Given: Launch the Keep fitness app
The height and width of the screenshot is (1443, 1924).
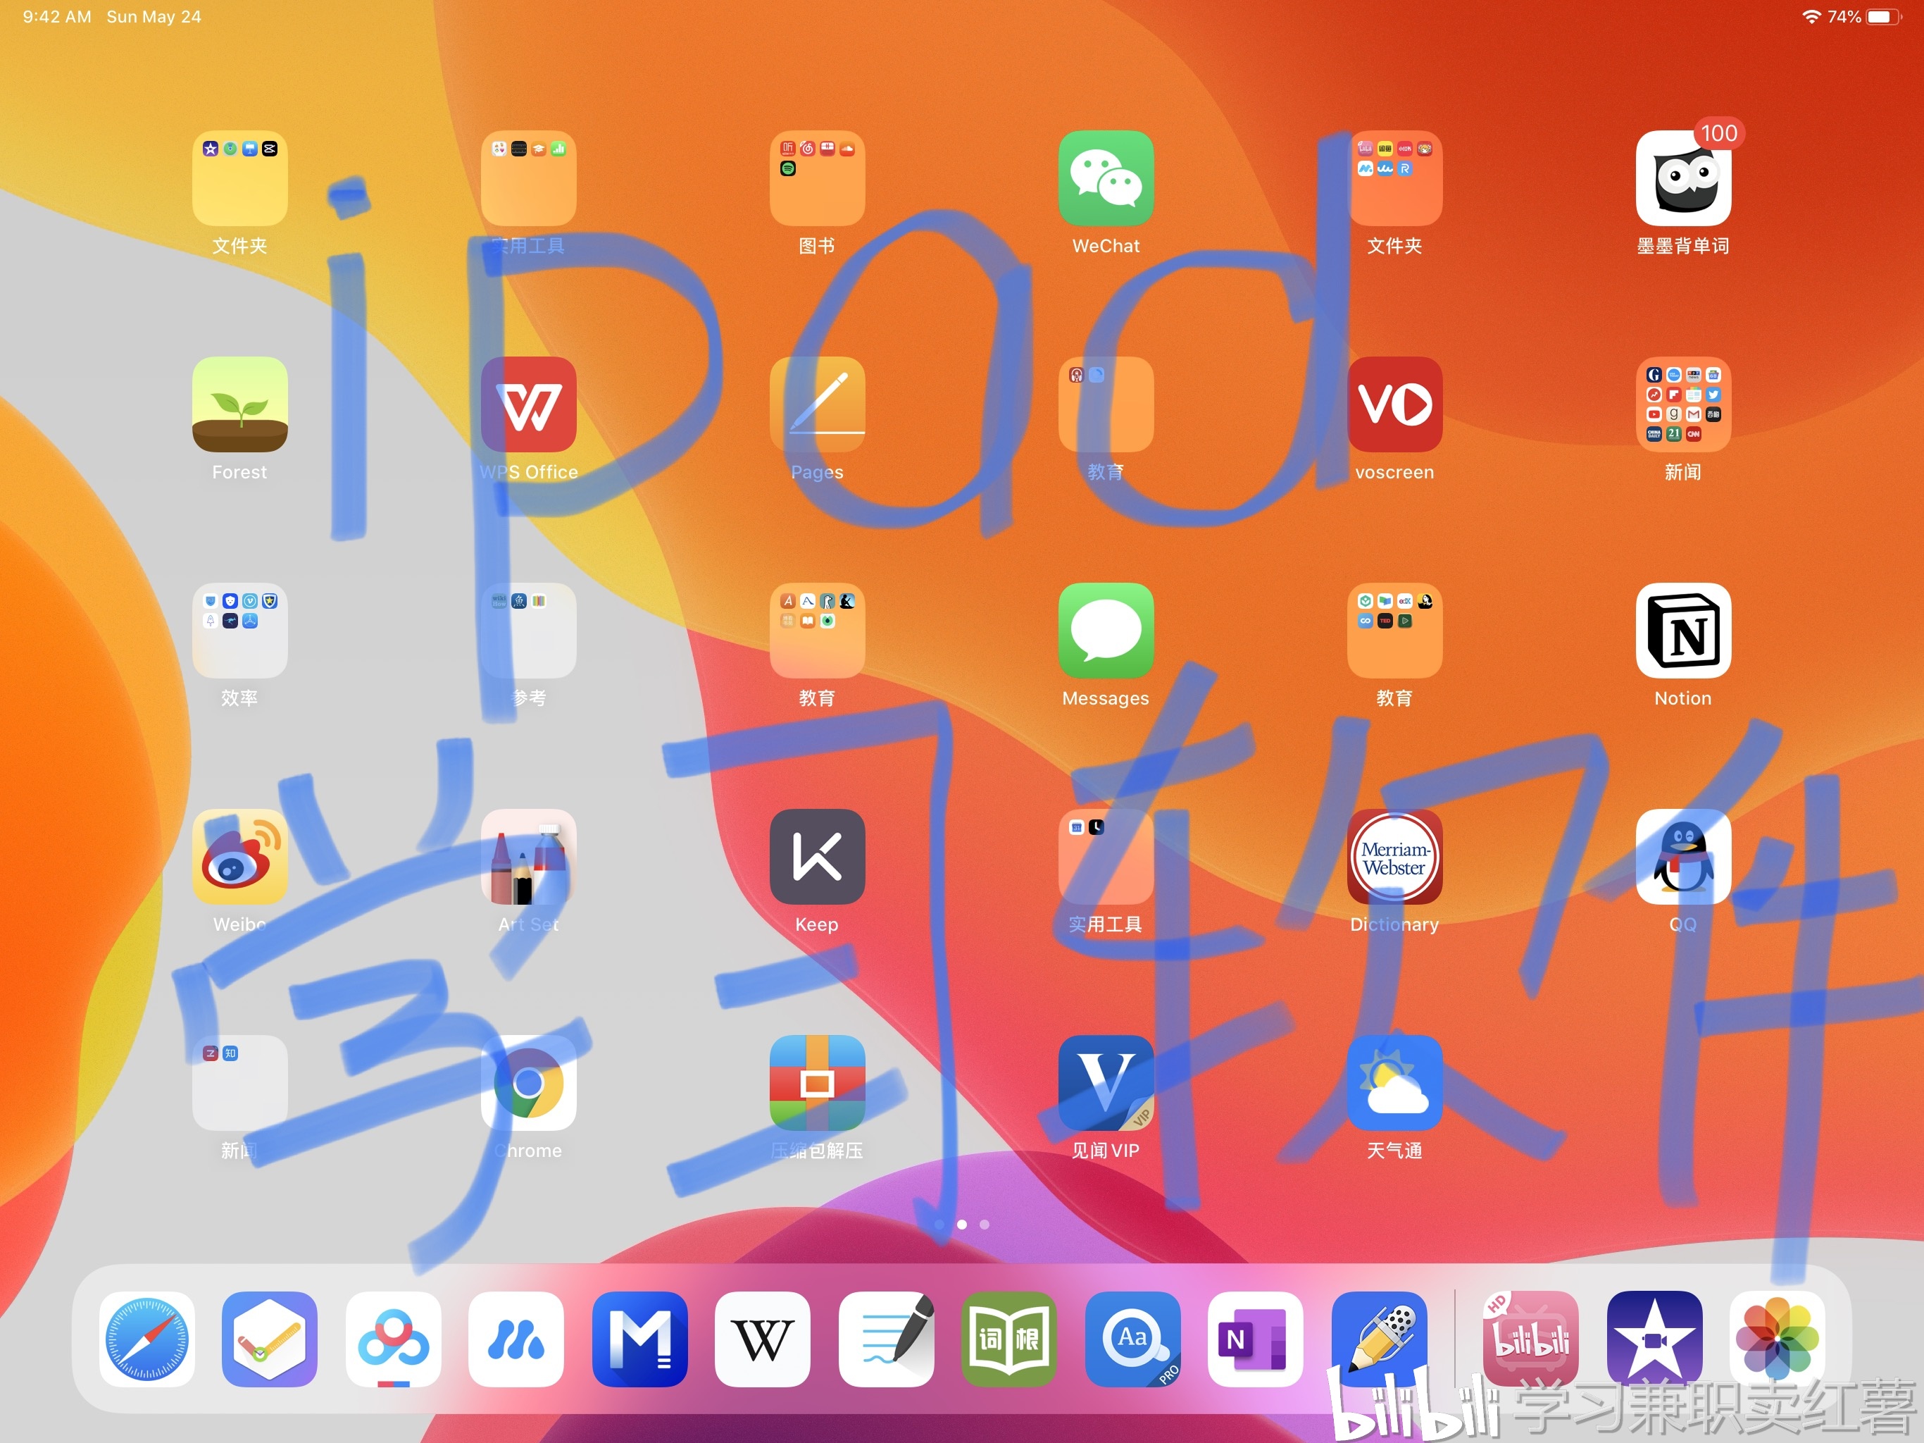Looking at the screenshot, I should (x=817, y=857).
